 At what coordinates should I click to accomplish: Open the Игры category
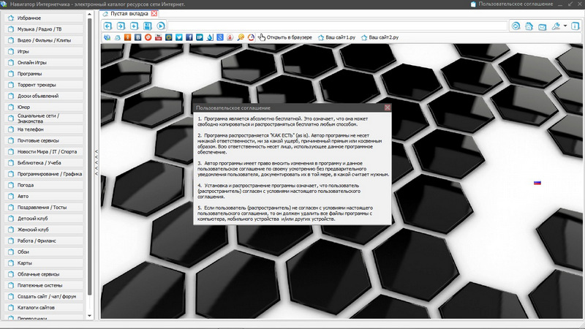click(44, 51)
